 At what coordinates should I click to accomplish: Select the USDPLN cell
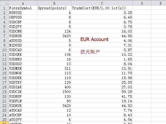point(23,101)
